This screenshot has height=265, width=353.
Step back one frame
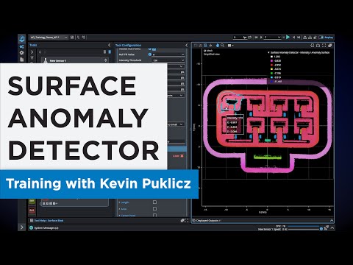tap(261, 38)
